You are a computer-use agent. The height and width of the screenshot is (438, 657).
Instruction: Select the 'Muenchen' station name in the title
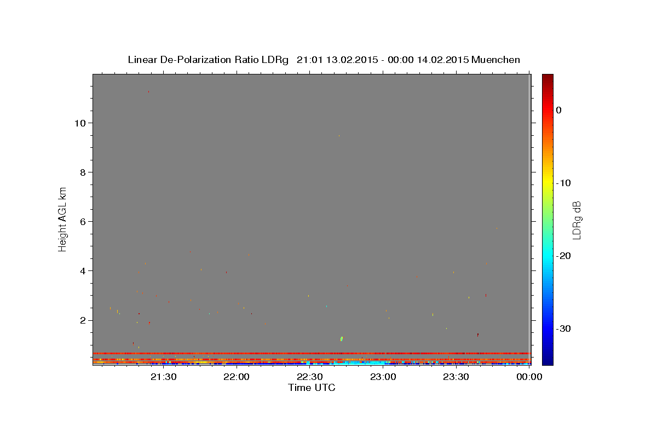tap(496, 60)
